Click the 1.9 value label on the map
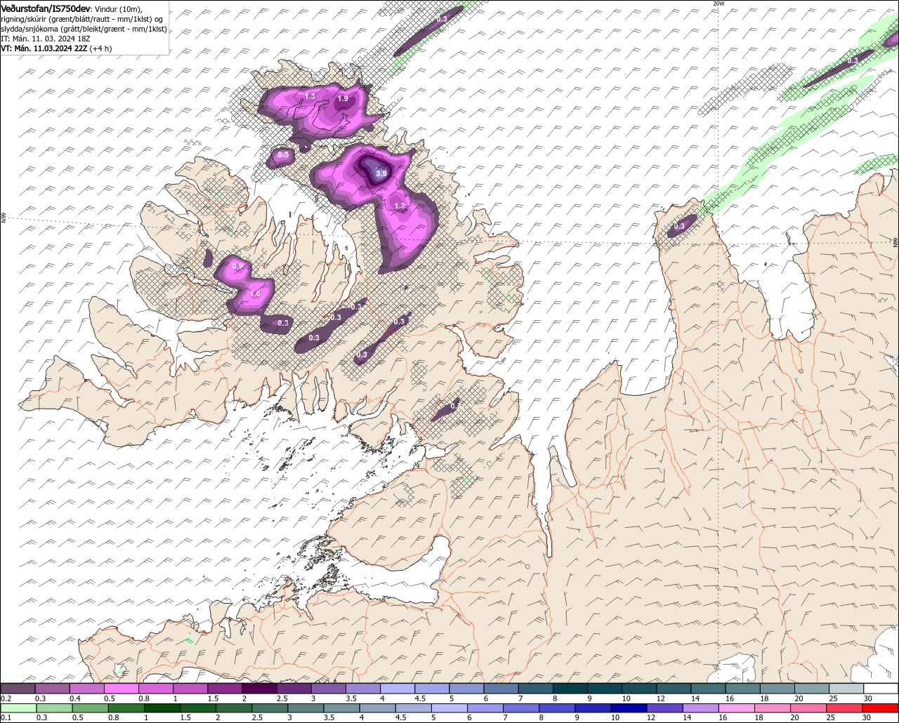This screenshot has height=723, width=899. click(343, 99)
